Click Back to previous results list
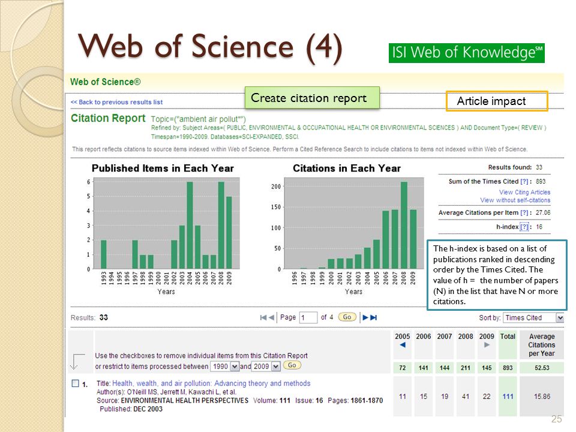 116,102
